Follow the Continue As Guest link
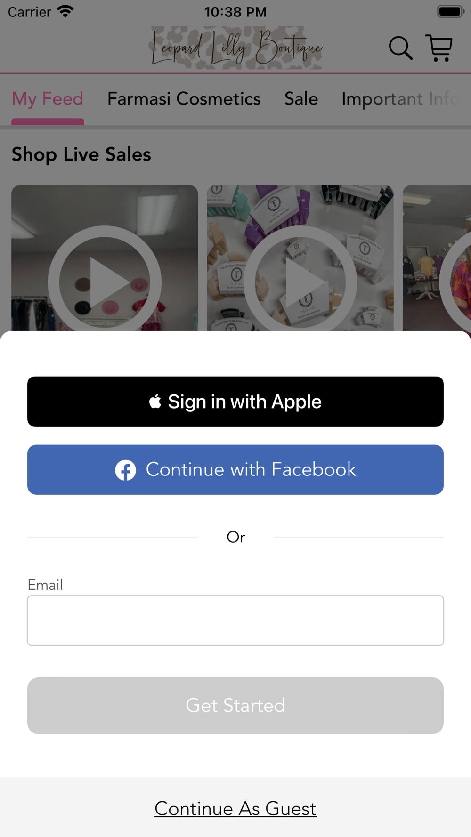 (235, 809)
